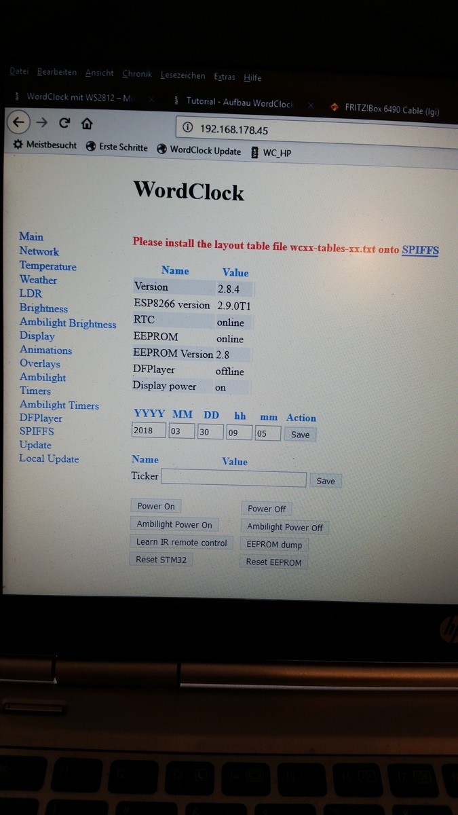458x815 pixels.
Task: Open the Weather link
Action: 38,279
